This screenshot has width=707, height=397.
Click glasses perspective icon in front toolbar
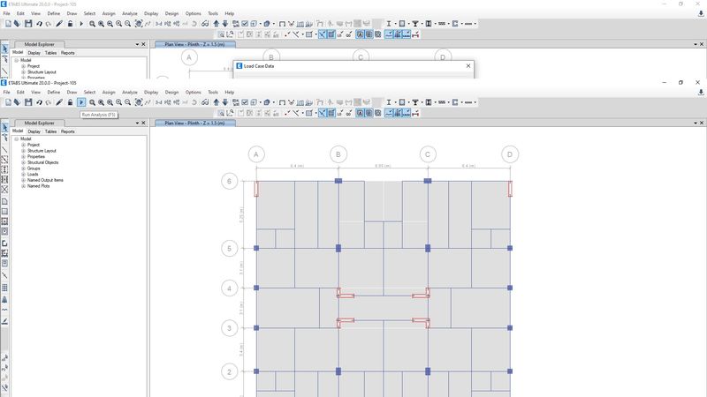(x=205, y=102)
